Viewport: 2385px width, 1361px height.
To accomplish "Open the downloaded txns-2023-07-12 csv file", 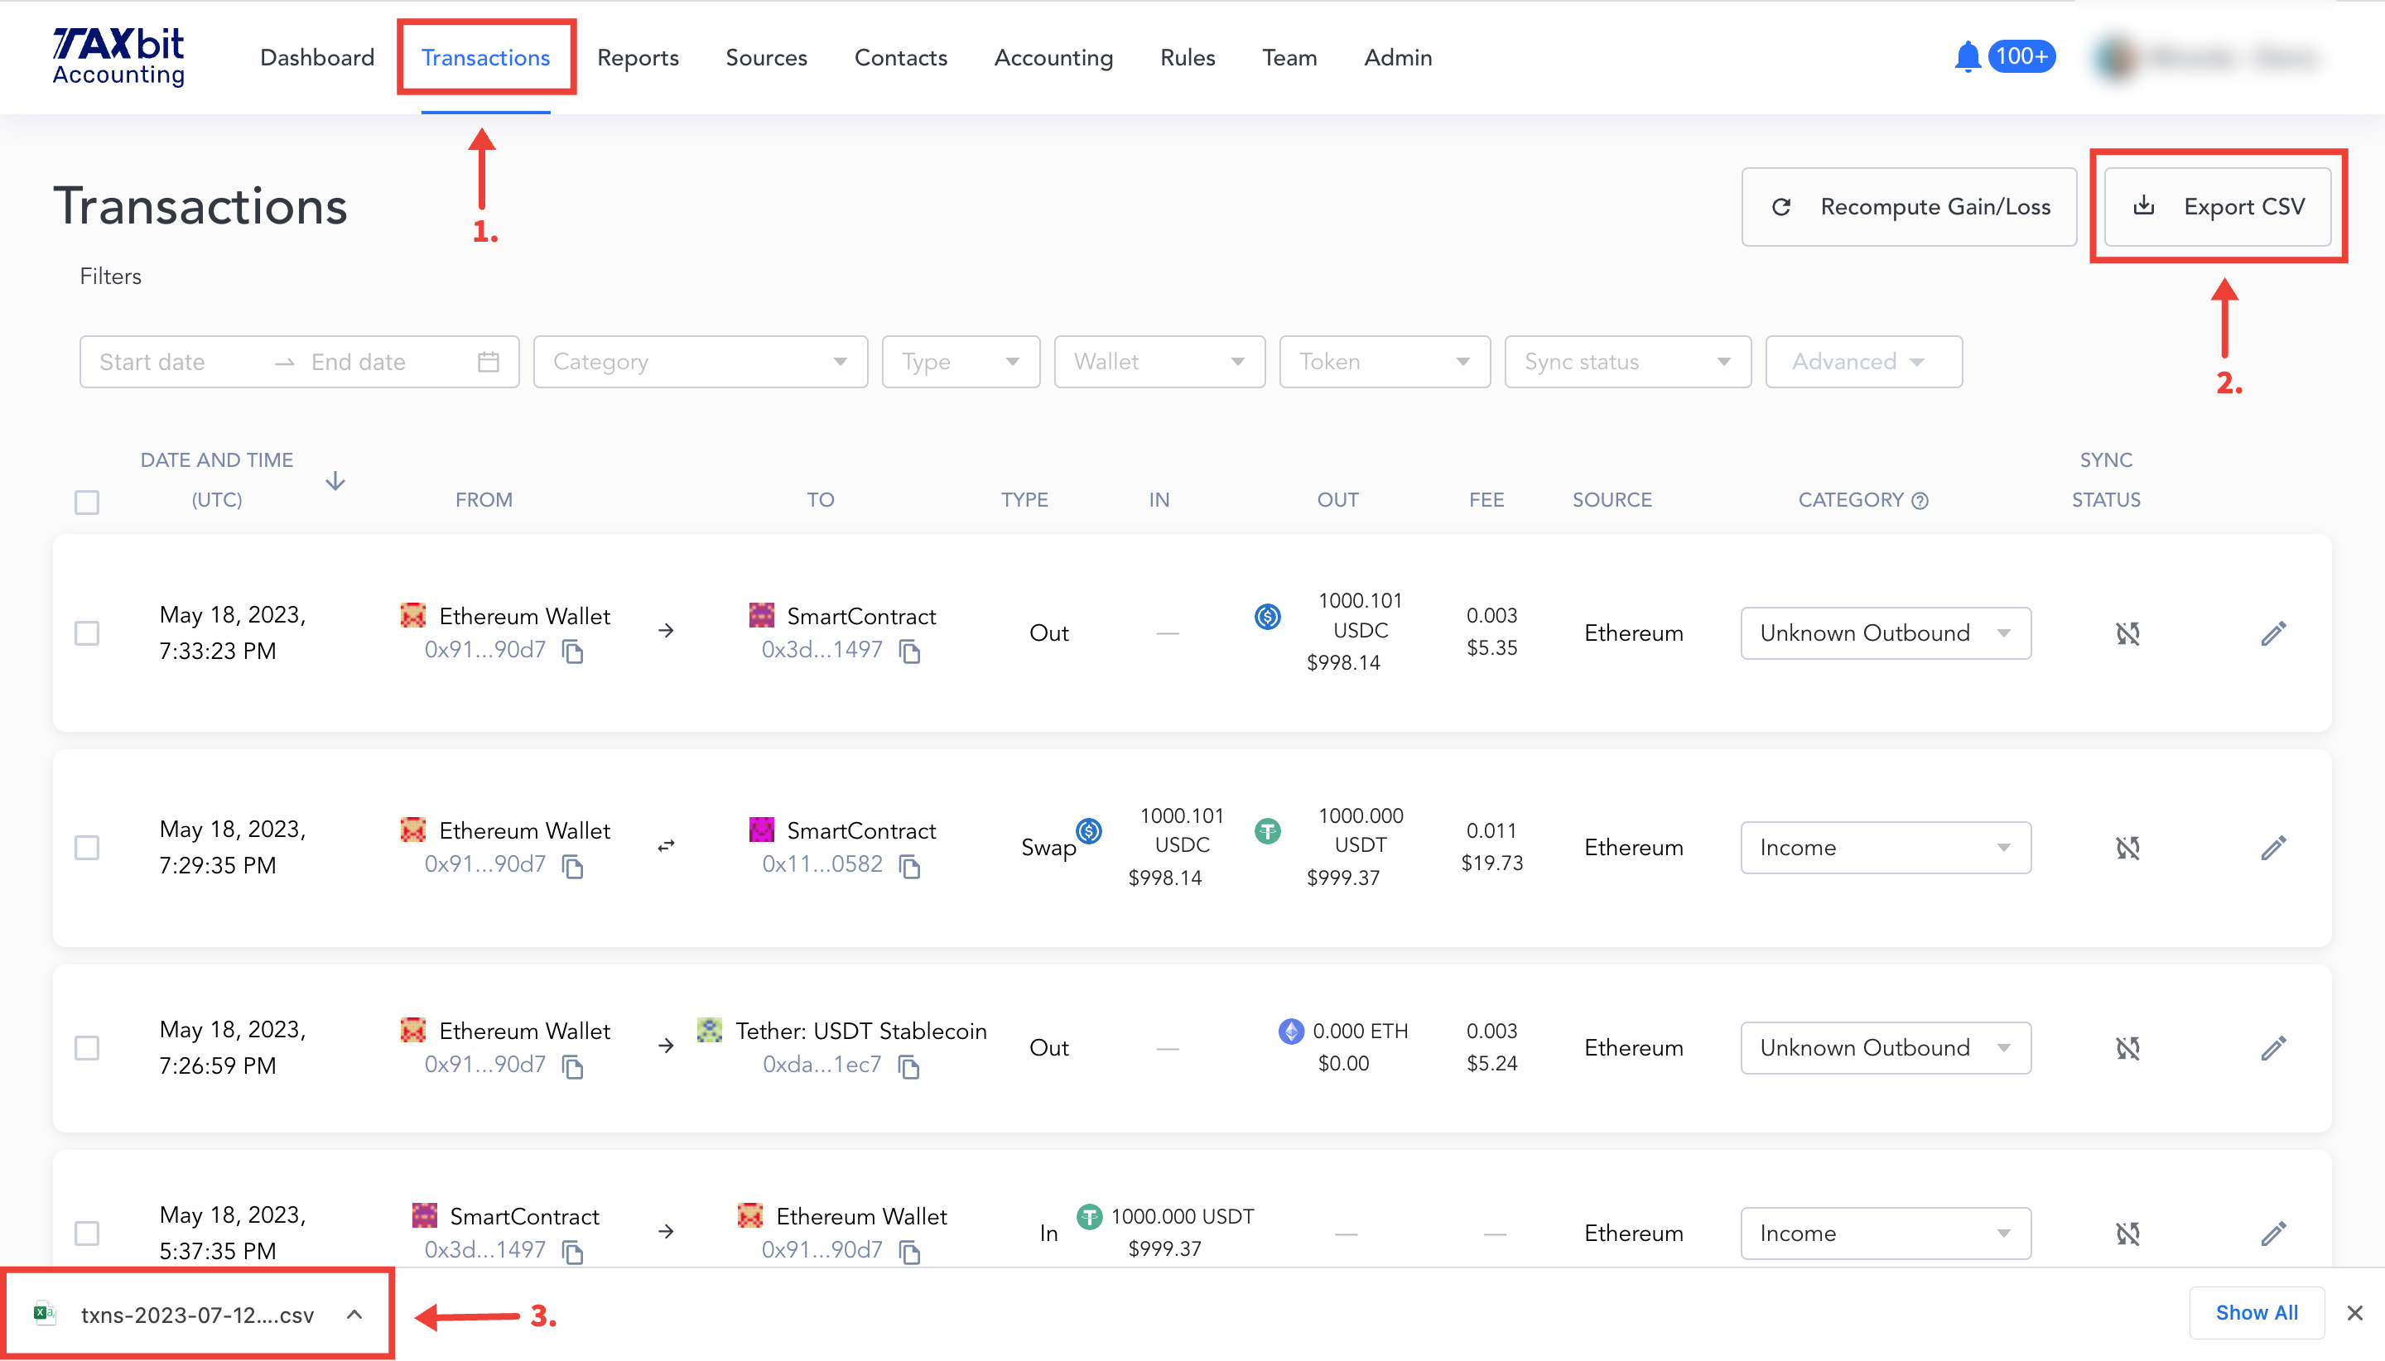I will 197,1315.
